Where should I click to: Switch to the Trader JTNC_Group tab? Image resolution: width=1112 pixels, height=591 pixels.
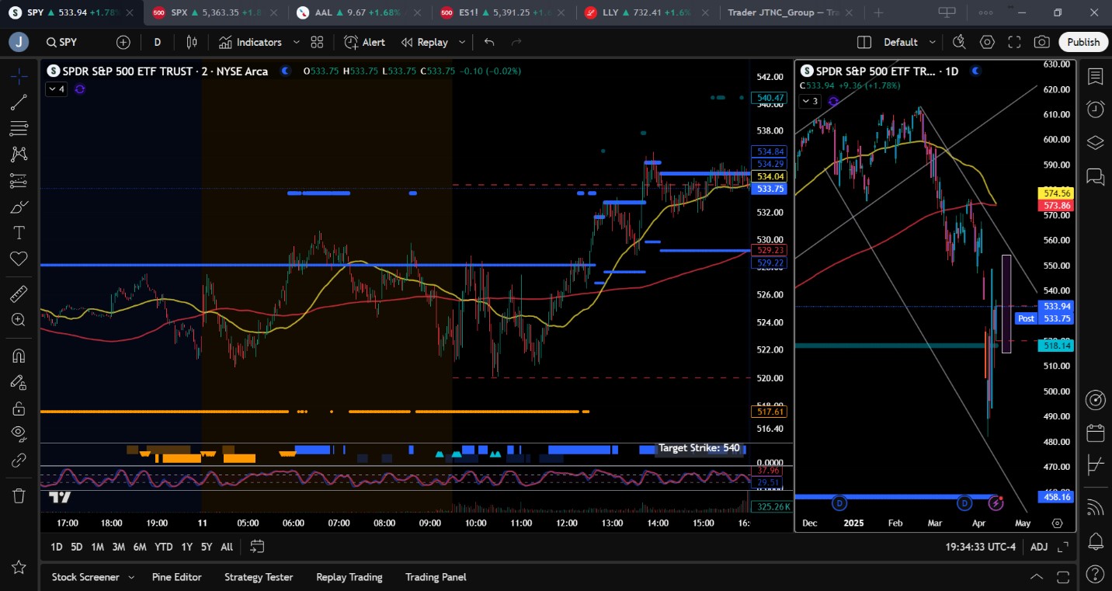792,12
